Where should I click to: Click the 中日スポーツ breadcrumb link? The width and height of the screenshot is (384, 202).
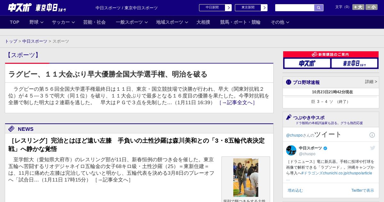tap(35, 41)
